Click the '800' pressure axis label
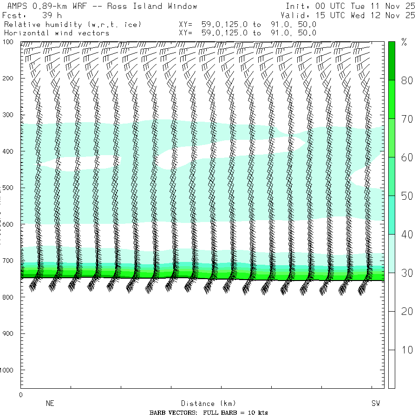 click(8, 297)
